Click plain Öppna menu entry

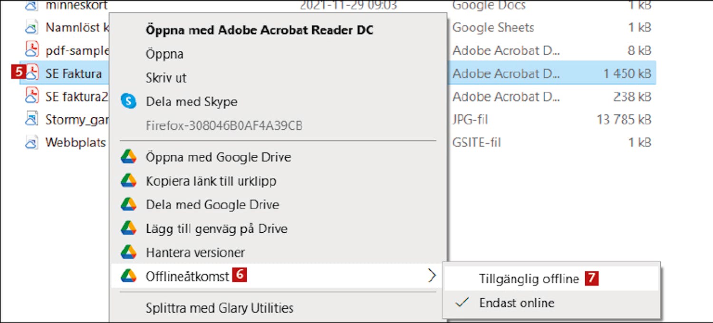click(164, 54)
